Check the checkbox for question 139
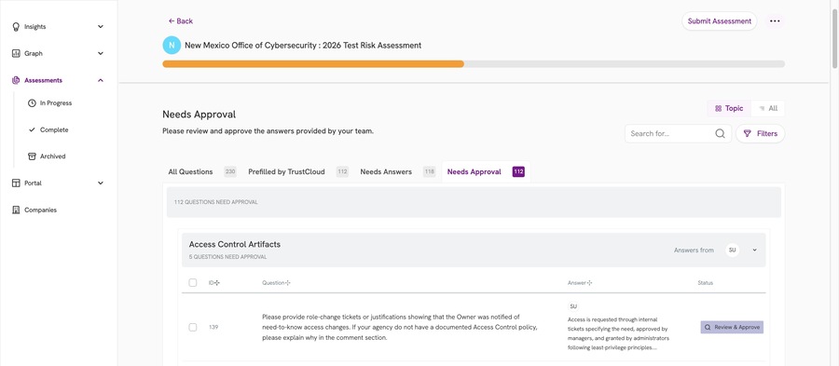The image size is (839, 366). [193, 327]
